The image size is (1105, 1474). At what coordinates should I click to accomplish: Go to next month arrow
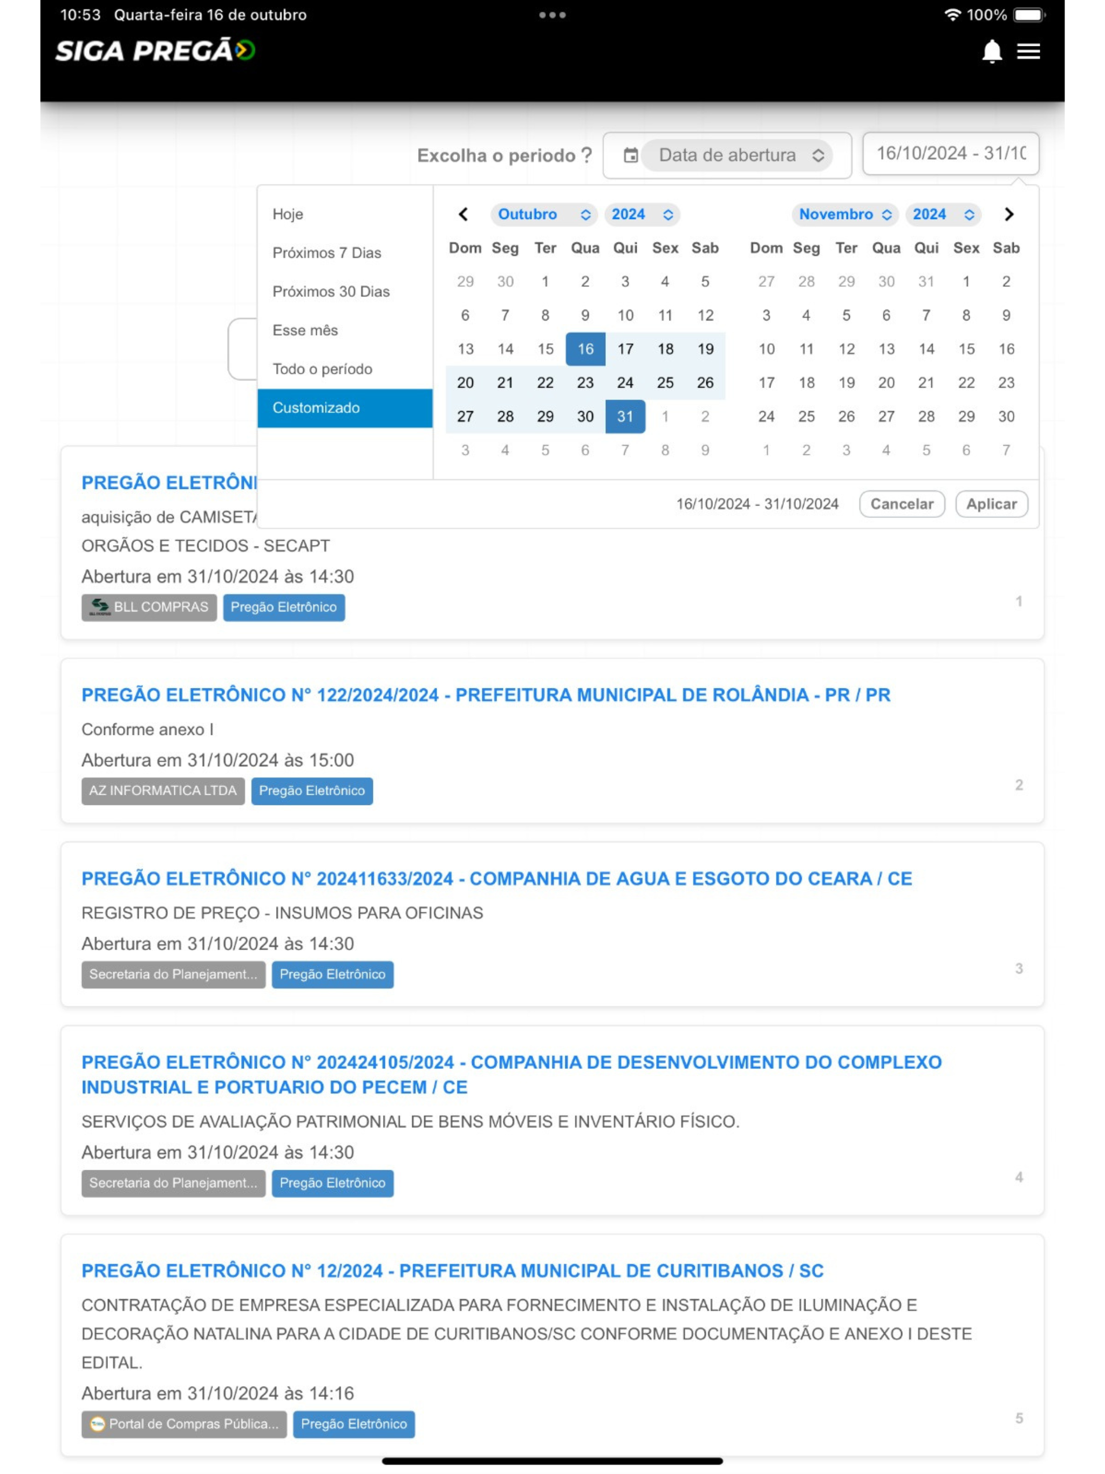[x=1008, y=215]
